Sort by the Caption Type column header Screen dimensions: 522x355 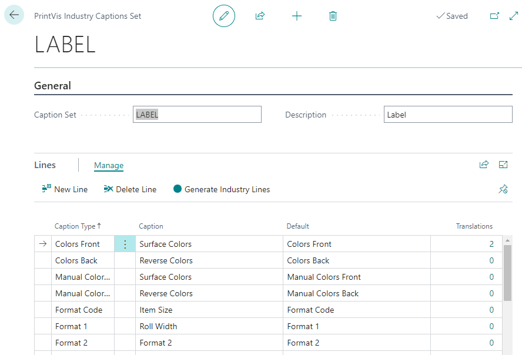pos(77,226)
